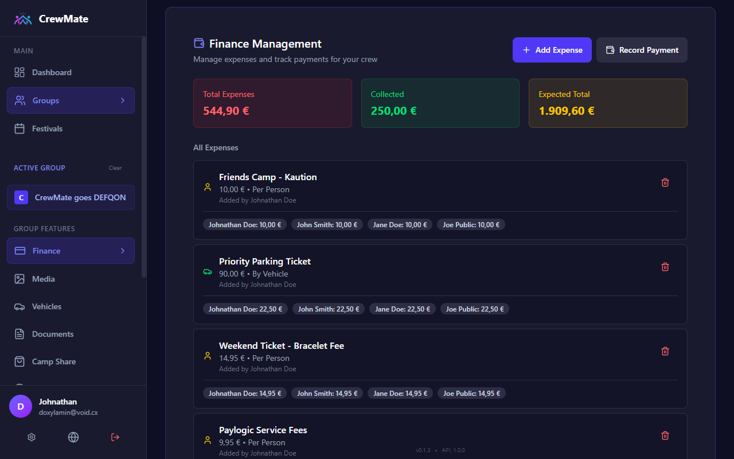The height and width of the screenshot is (459, 734).
Task: Click John Smith: 22,50 € chip
Action: point(329,309)
